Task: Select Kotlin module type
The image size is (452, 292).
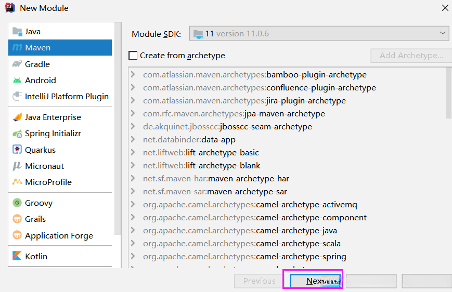Action: point(60,256)
